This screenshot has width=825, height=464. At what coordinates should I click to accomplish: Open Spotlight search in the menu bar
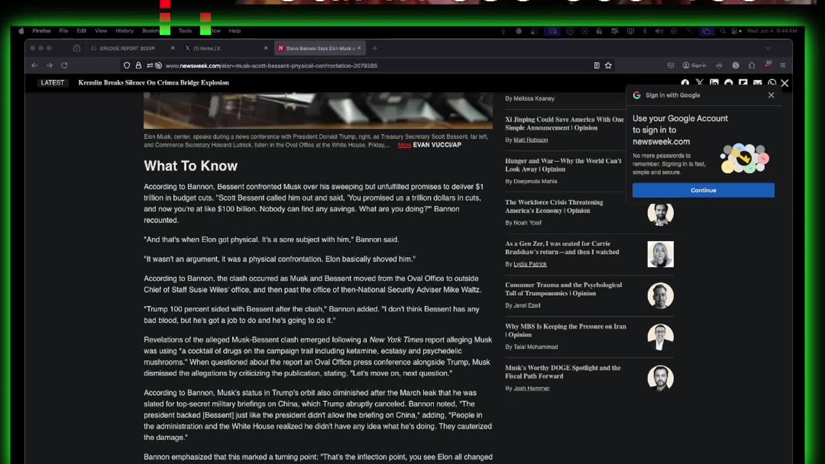pos(723,31)
